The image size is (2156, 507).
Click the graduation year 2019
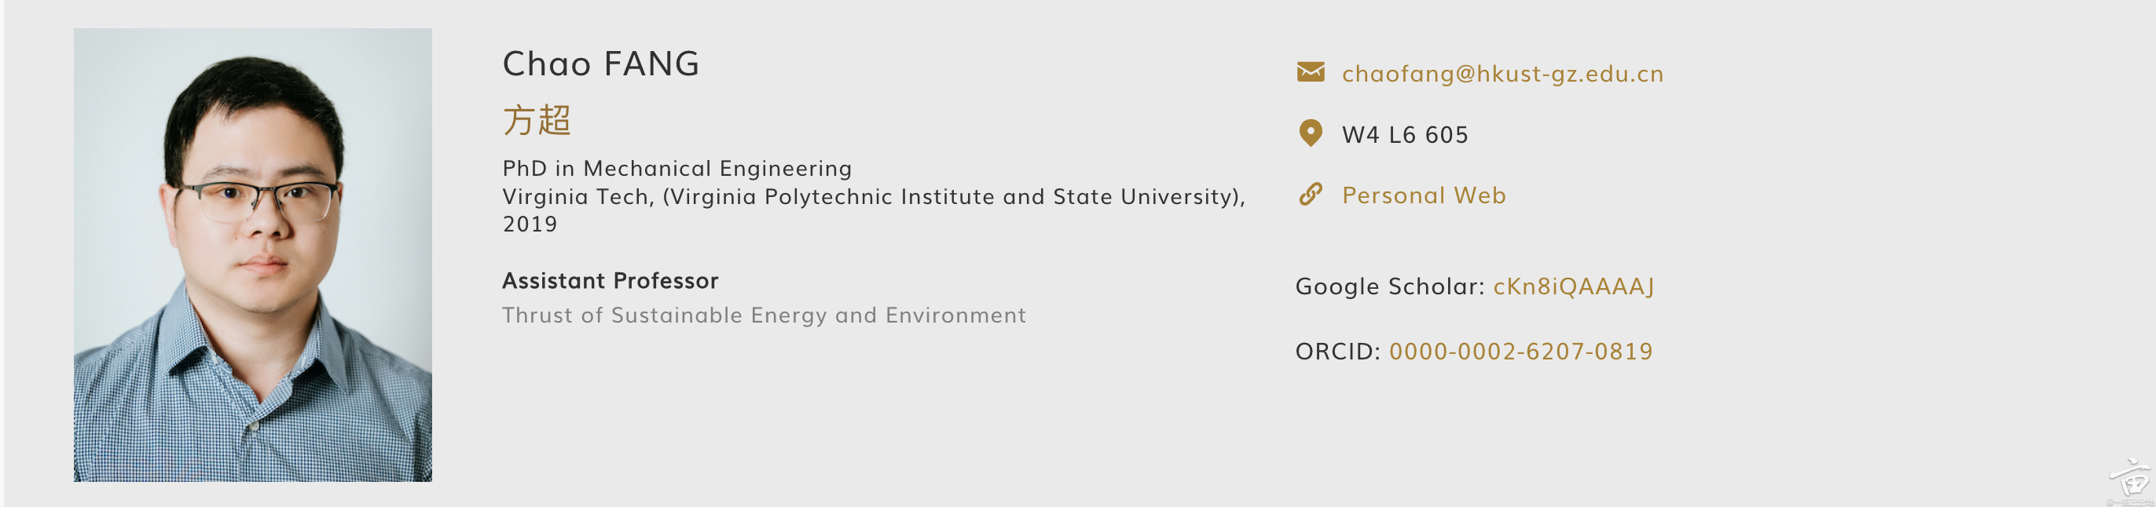(x=530, y=224)
